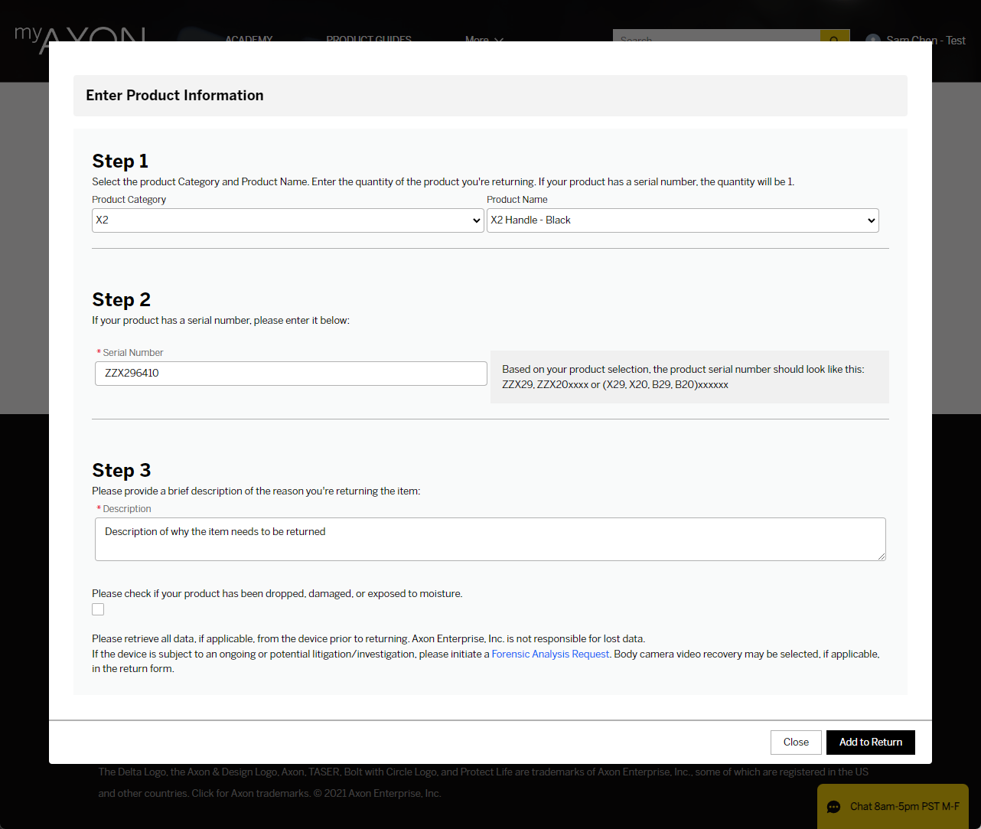Open the Product Guides menu item
The image size is (981, 829).
369,39
